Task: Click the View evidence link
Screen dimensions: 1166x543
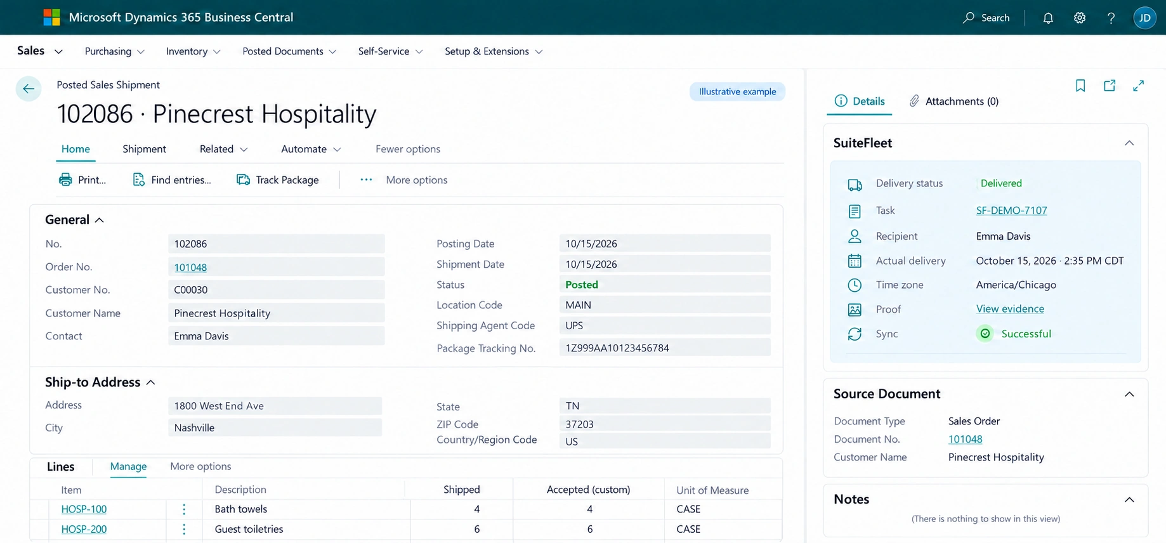Action: pyautogui.click(x=1010, y=309)
